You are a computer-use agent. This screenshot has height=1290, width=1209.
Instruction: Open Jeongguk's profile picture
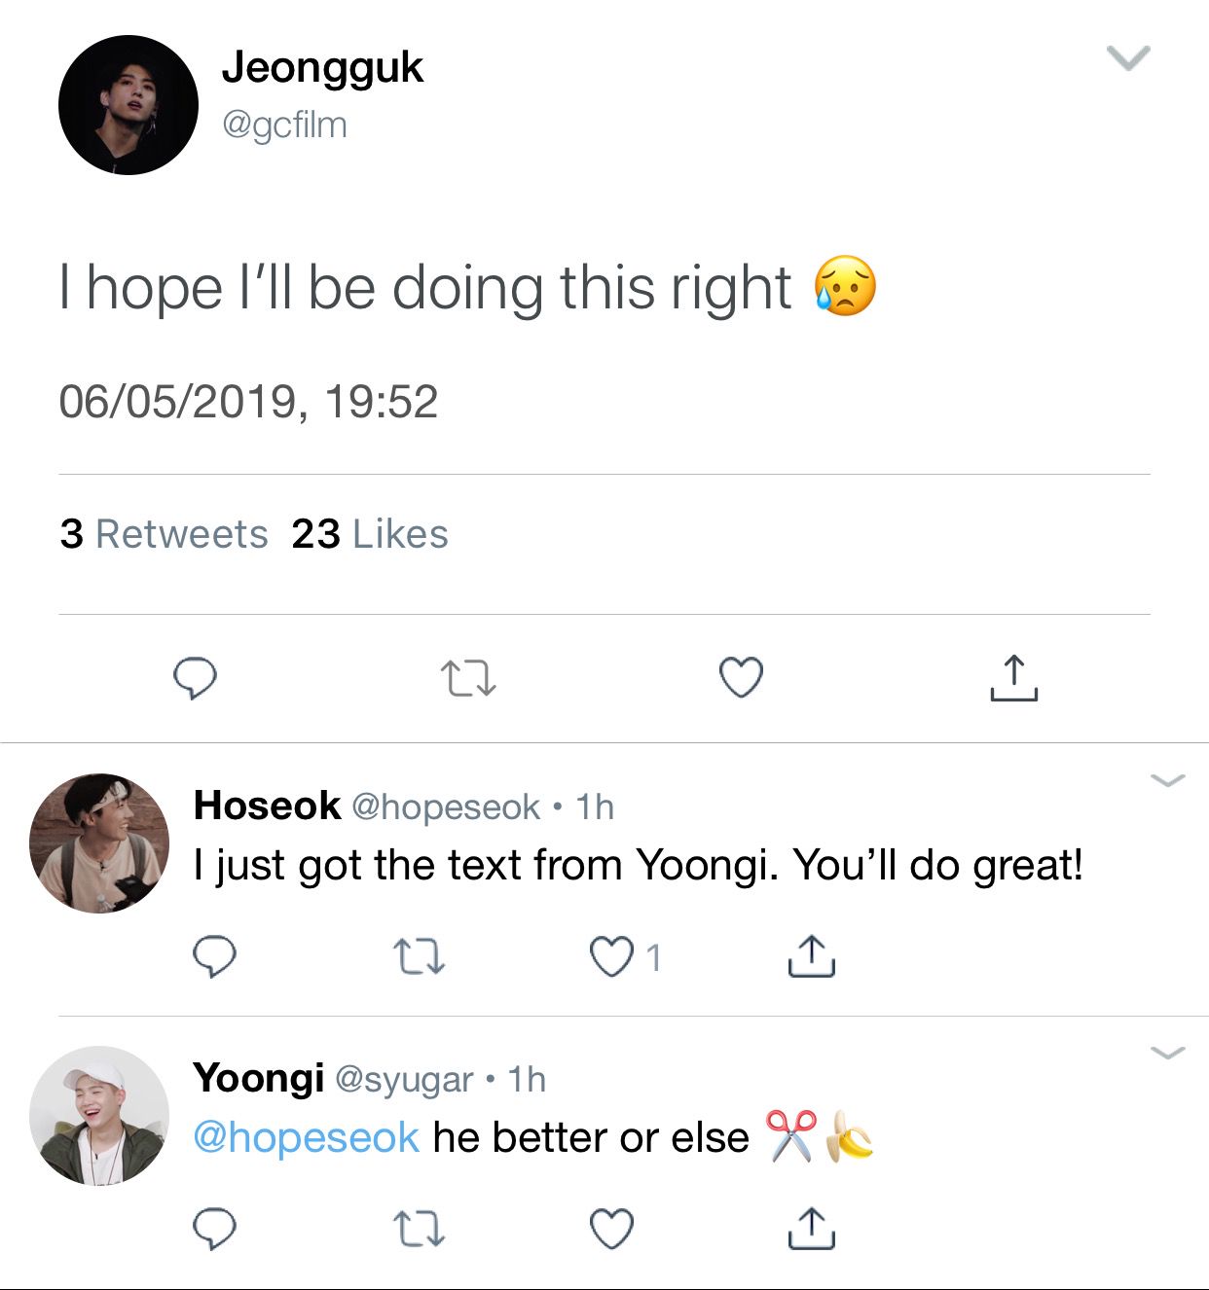click(x=128, y=105)
